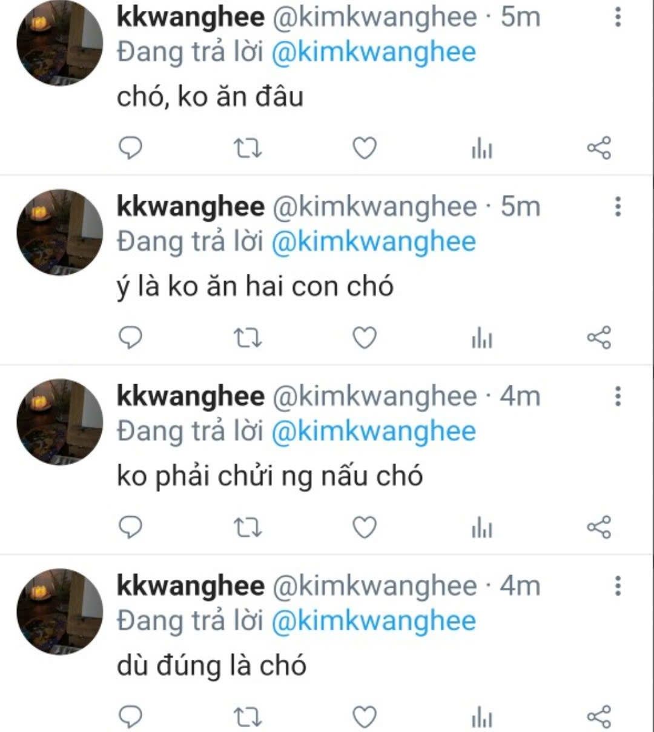Screen dimensions: 654x732
Task: Open tweet text "ko phải chửi ng nấu chó"
Action: [x=269, y=476]
